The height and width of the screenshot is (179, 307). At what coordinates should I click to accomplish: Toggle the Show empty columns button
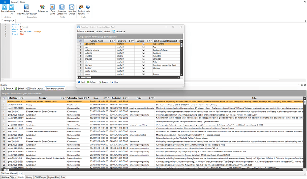[55, 89]
